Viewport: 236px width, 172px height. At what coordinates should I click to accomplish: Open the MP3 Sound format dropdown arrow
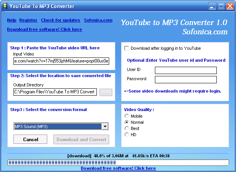pos(105,126)
